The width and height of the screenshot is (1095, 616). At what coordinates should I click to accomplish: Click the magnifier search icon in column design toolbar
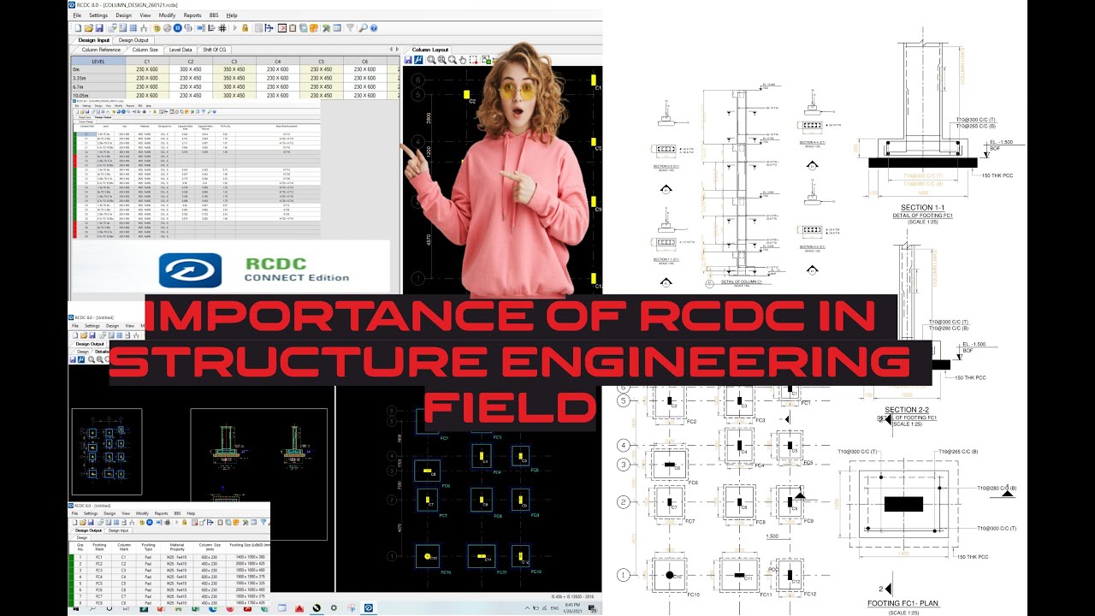click(363, 28)
